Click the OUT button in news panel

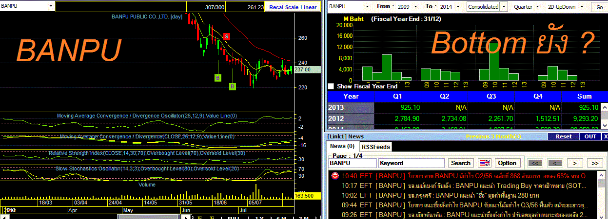click(590, 136)
